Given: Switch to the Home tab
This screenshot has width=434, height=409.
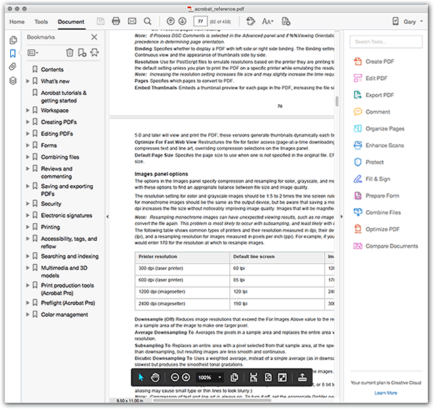Looking at the screenshot, I should 17,22.
